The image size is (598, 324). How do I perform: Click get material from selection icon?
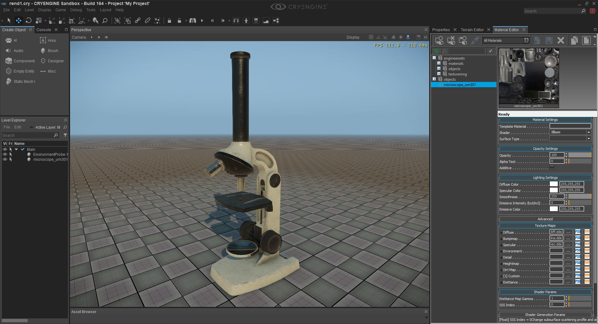click(x=463, y=40)
